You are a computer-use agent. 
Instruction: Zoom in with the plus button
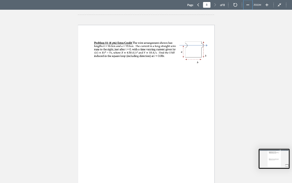[267, 5]
